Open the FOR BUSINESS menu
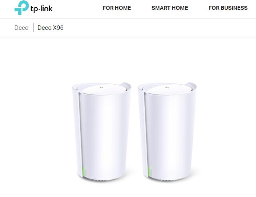The width and height of the screenshot is (256, 197). [x=228, y=8]
